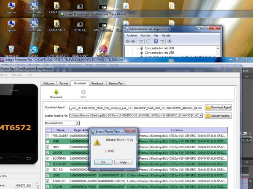
Task: Open the Download Agent folder button
Action: coord(218,108)
